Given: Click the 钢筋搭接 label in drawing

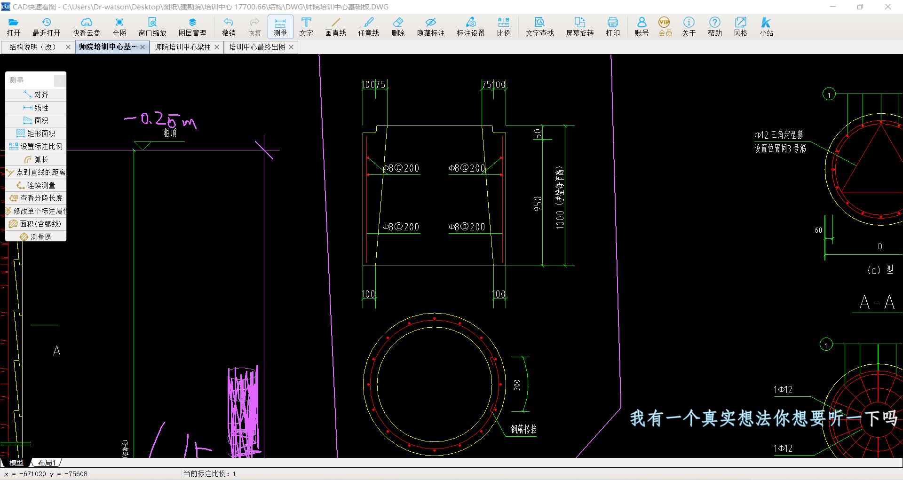Looking at the screenshot, I should pos(524,429).
